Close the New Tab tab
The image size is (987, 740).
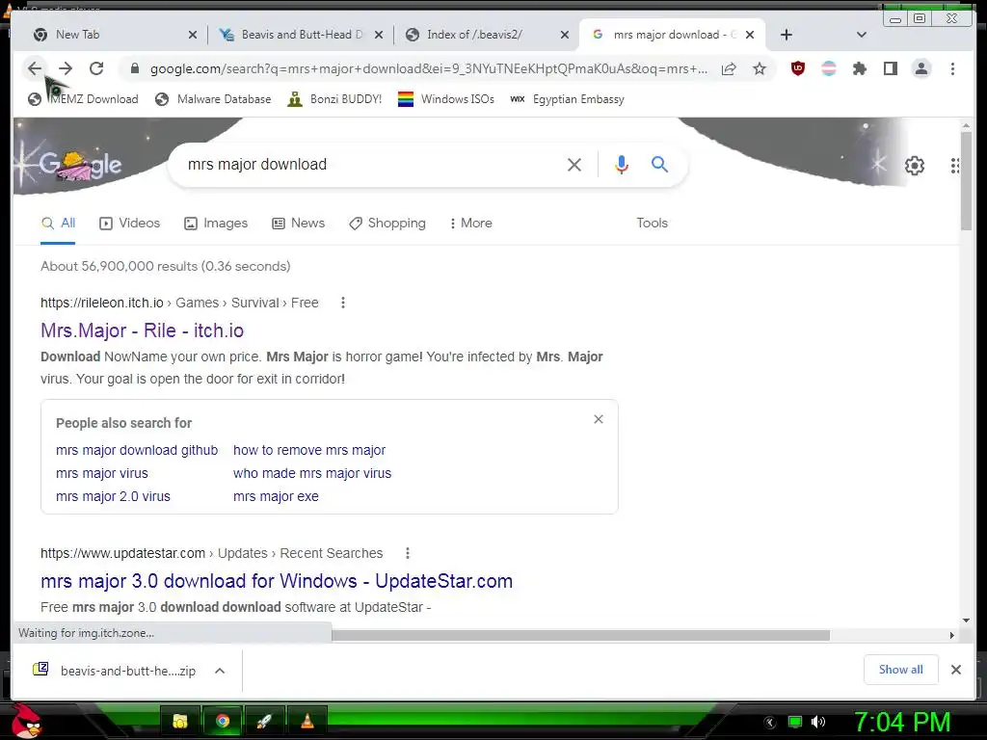[x=193, y=36]
